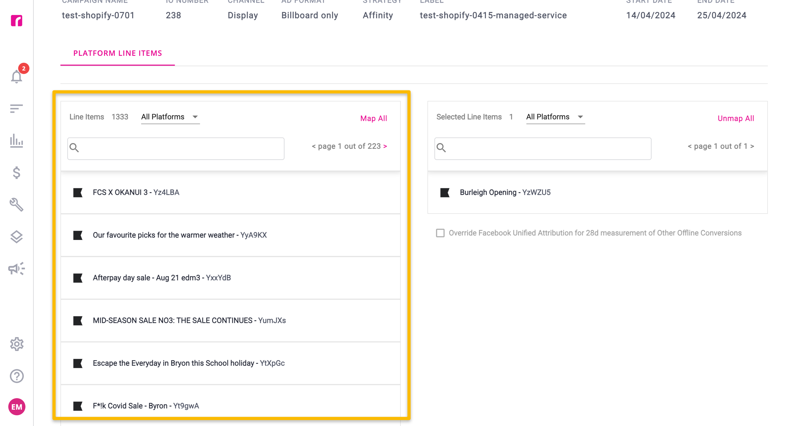Select the Burleigh Opening selected line item
Image resolution: width=786 pixels, height=426 pixels.
click(x=597, y=192)
